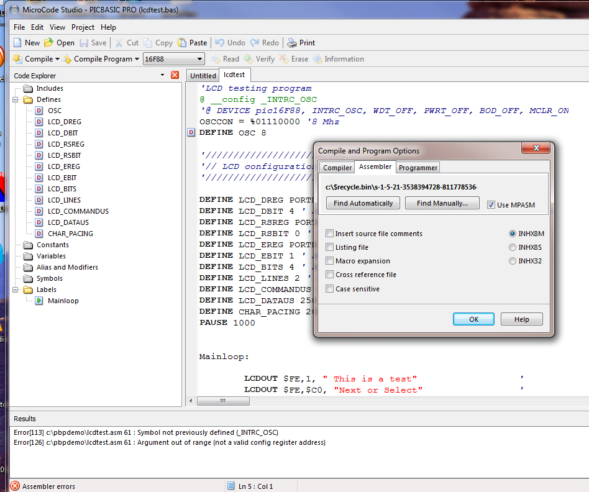Image resolution: width=589 pixels, height=492 pixels.
Task: Click the Compile Program icon
Action: (66, 59)
